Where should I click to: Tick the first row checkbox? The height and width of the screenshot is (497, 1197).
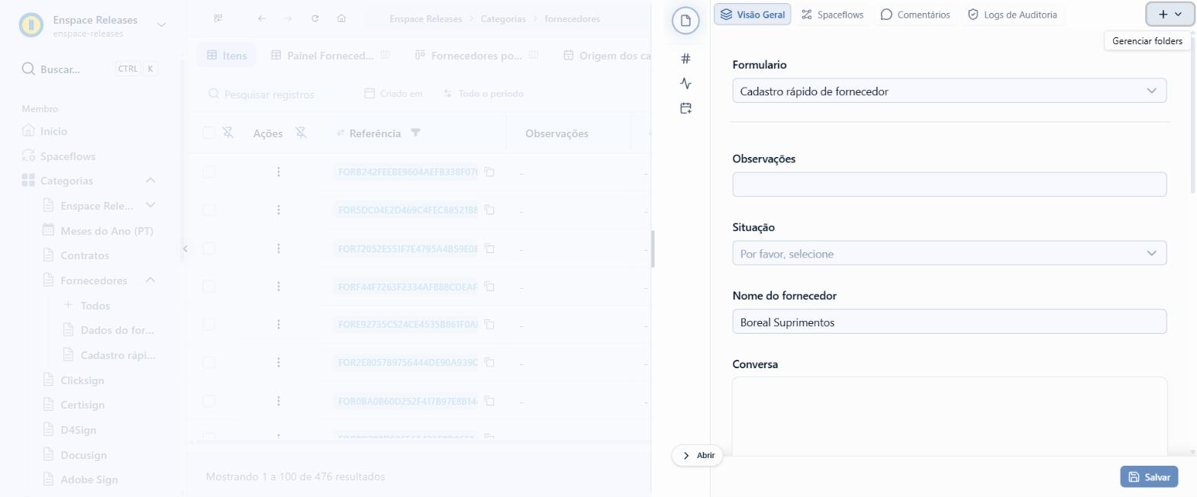pyautogui.click(x=209, y=172)
